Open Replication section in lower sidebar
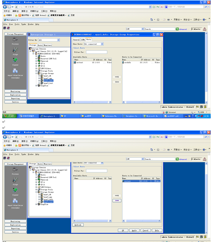This screenshot has height=242, width=211. click(x=15, y=225)
